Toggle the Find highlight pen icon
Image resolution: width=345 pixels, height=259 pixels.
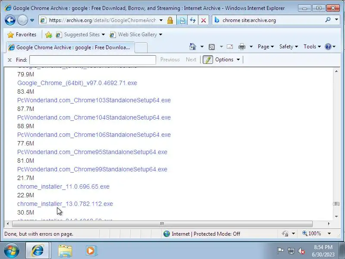[x=208, y=60]
